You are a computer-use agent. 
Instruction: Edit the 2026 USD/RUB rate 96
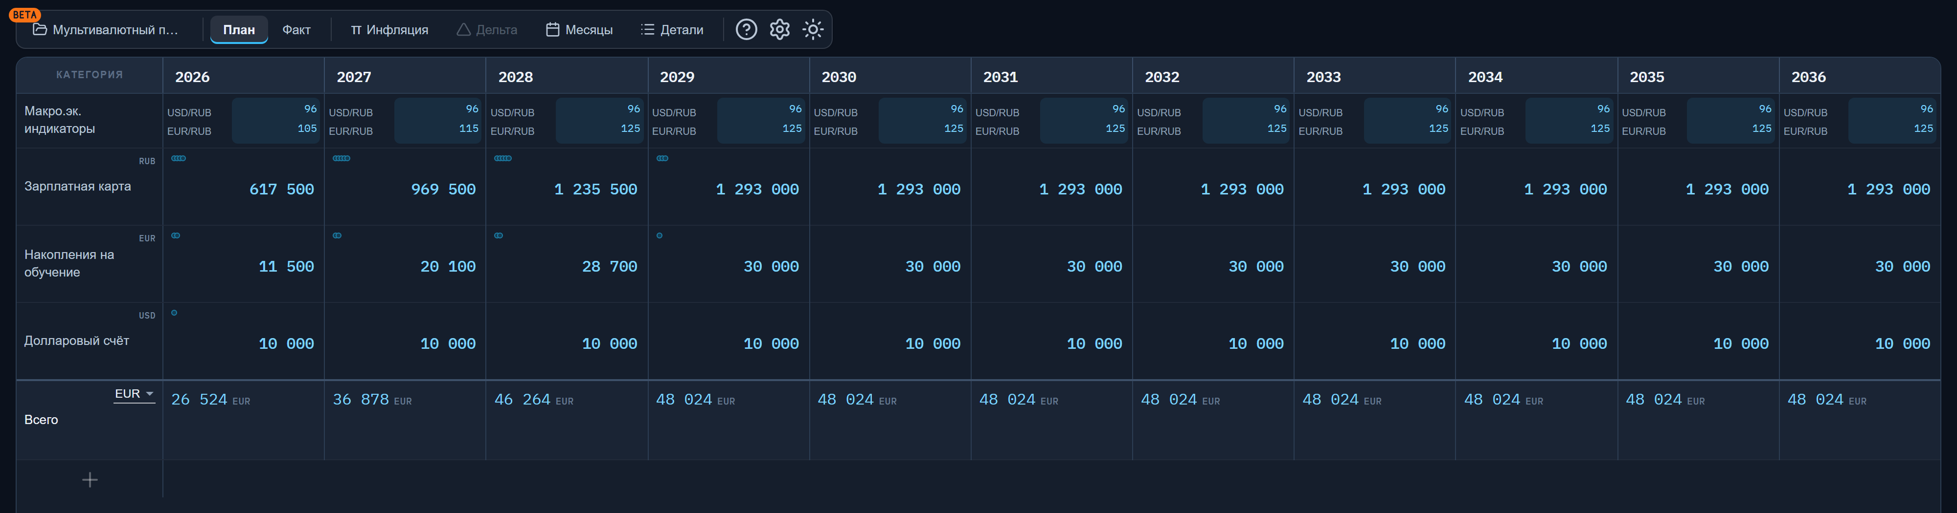[x=310, y=109]
